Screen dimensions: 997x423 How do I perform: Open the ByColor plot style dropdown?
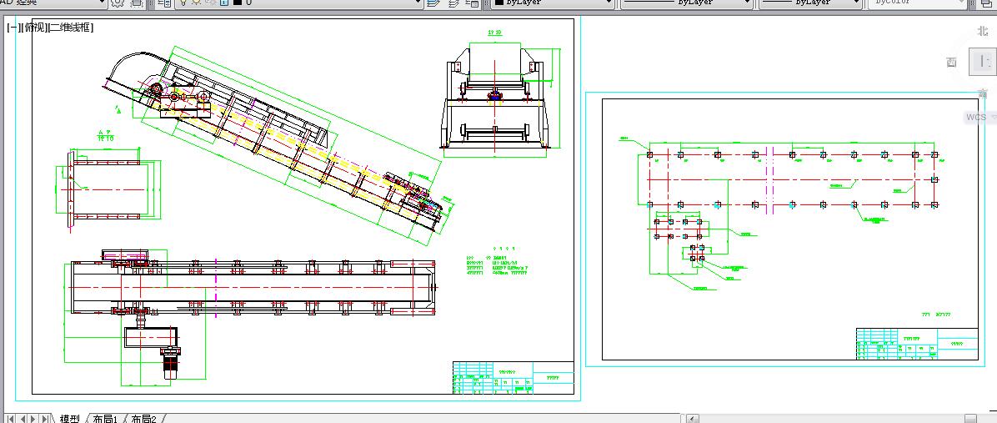[x=918, y=3]
